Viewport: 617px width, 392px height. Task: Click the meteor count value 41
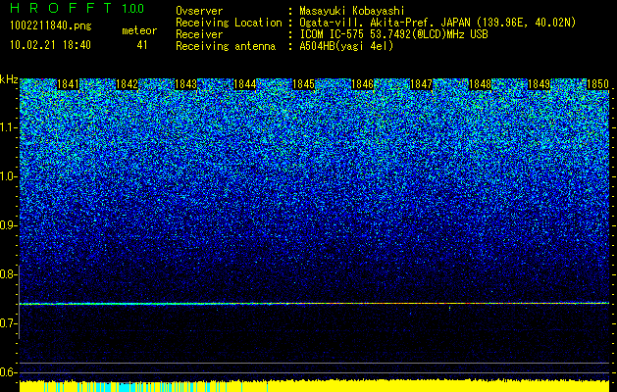click(x=142, y=45)
